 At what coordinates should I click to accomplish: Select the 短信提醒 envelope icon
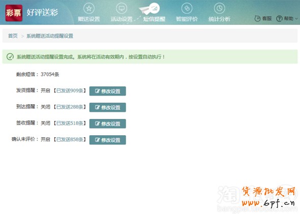point(154,9)
